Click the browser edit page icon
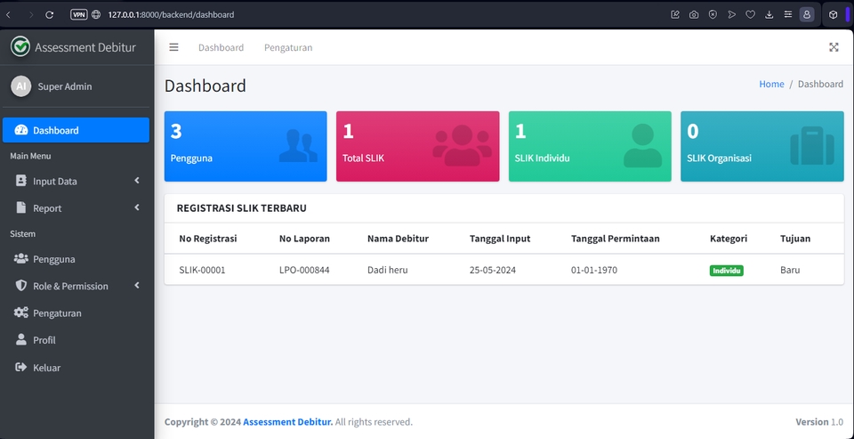Screen dimensions: 854x439 coord(675,15)
